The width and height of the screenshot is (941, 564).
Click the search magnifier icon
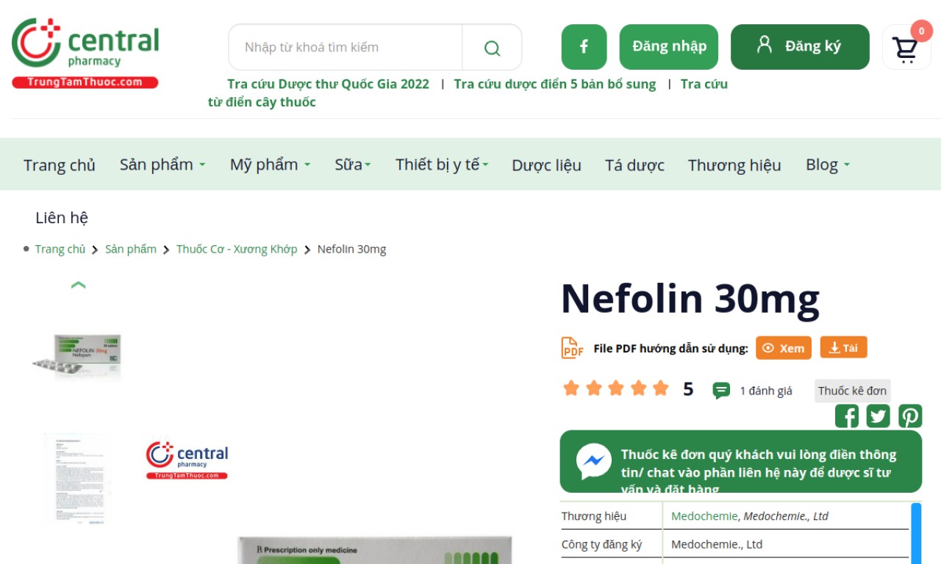pos(492,48)
